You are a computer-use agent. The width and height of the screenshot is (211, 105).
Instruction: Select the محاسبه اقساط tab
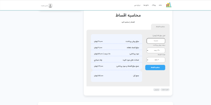[x=160, y=27]
